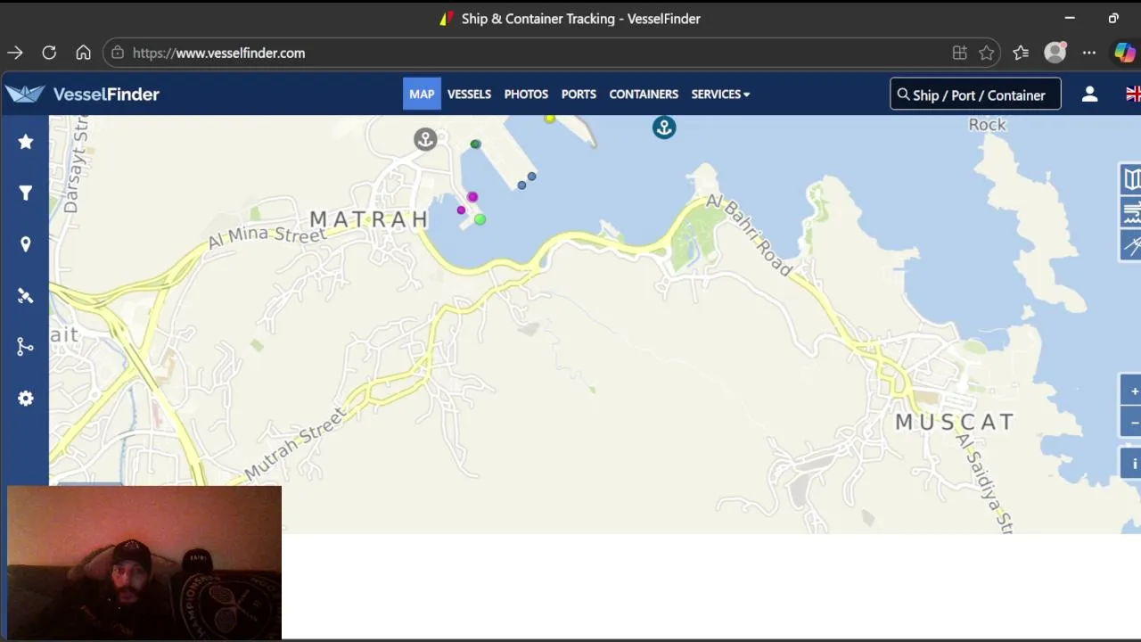Select the upper blue vessel marker at pier
Viewport: 1141px width, 642px height.
(531, 177)
